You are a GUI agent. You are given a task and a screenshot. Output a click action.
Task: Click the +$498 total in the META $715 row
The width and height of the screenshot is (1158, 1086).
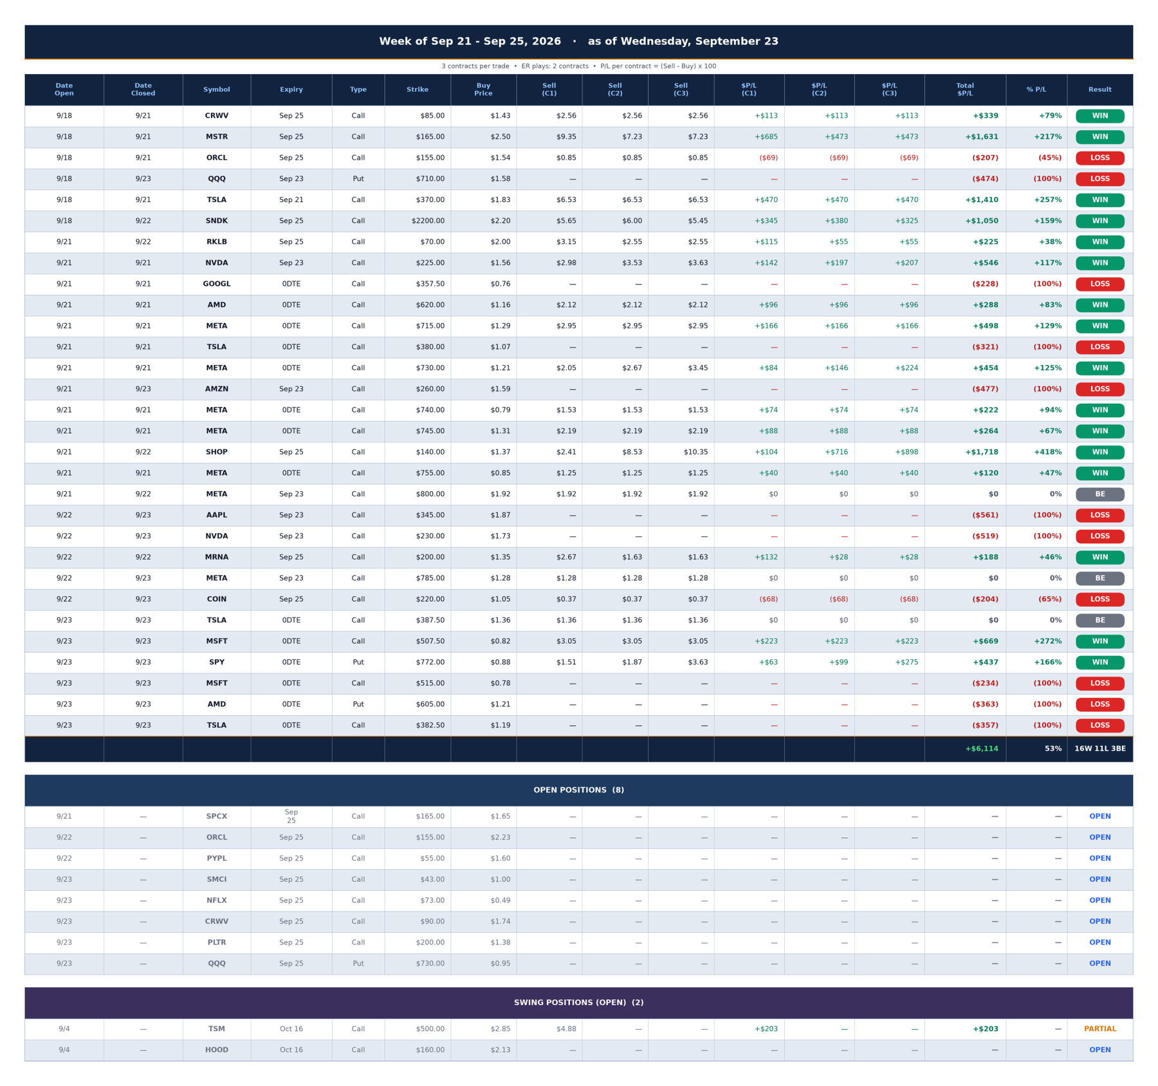(x=986, y=326)
